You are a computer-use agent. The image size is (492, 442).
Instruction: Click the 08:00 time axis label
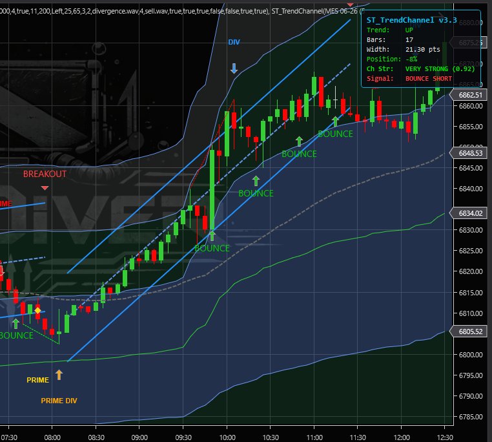tap(52, 437)
